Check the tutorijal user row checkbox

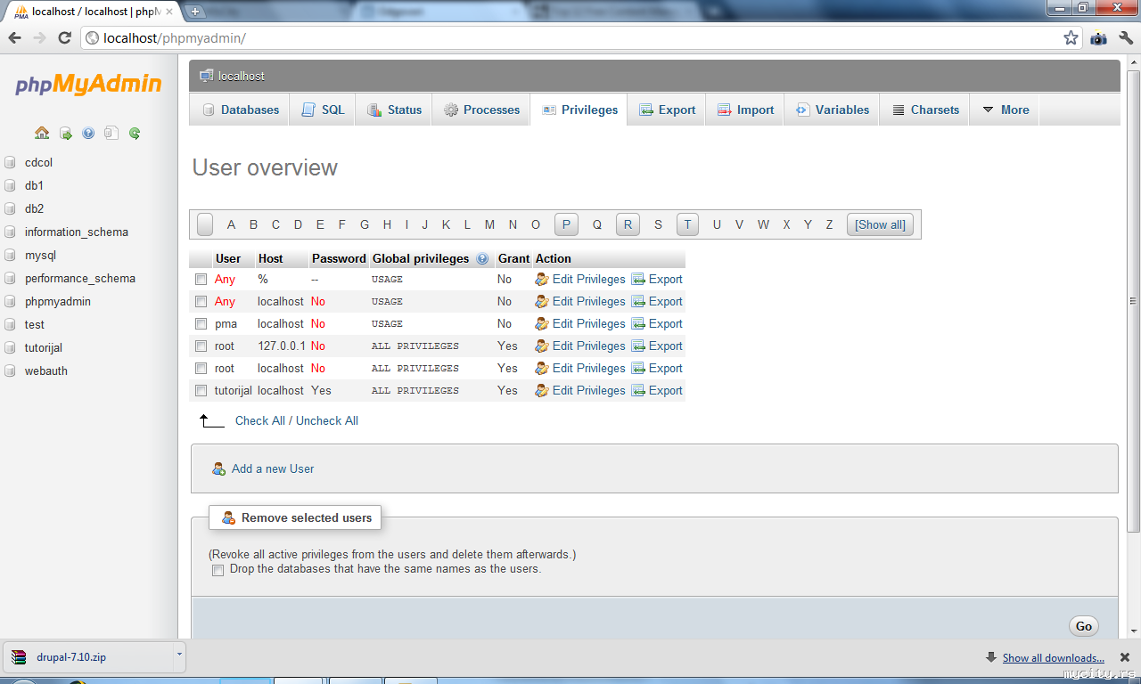point(201,391)
